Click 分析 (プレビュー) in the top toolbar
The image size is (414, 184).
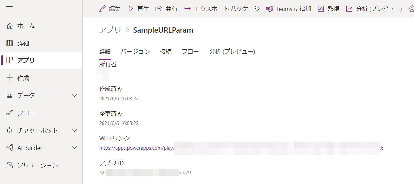click(x=374, y=9)
